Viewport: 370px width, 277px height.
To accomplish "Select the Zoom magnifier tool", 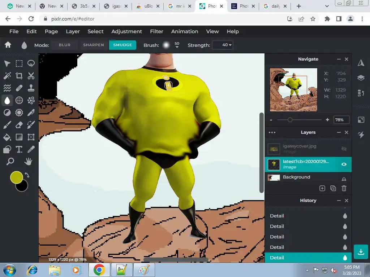I will tap(10, 162).
